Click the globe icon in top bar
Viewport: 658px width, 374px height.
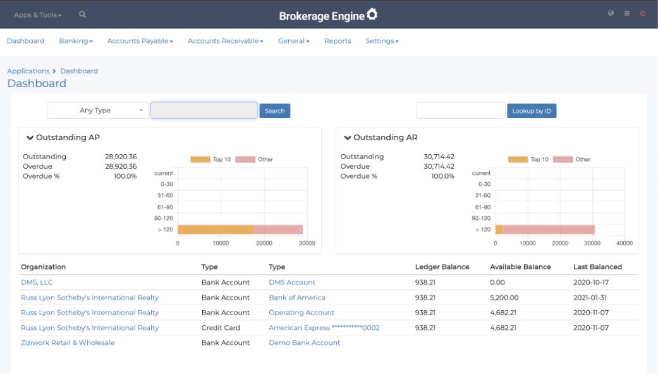pyautogui.click(x=611, y=13)
